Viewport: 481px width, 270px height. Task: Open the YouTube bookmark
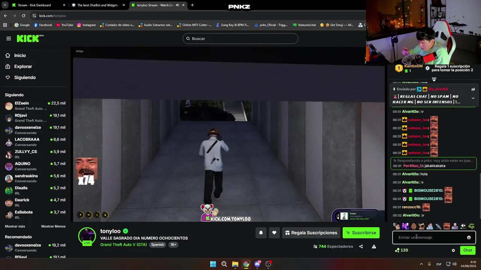pyautogui.click(x=65, y=25)
